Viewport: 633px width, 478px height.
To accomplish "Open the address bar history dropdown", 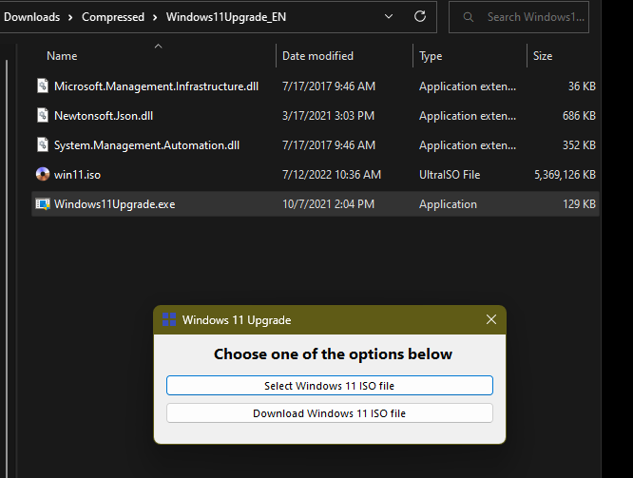I will tap(389, 16).
